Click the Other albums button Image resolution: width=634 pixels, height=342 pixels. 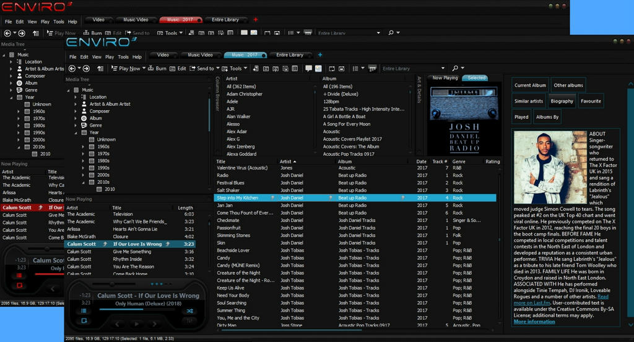pyautogui.click(x=568, y=85)
